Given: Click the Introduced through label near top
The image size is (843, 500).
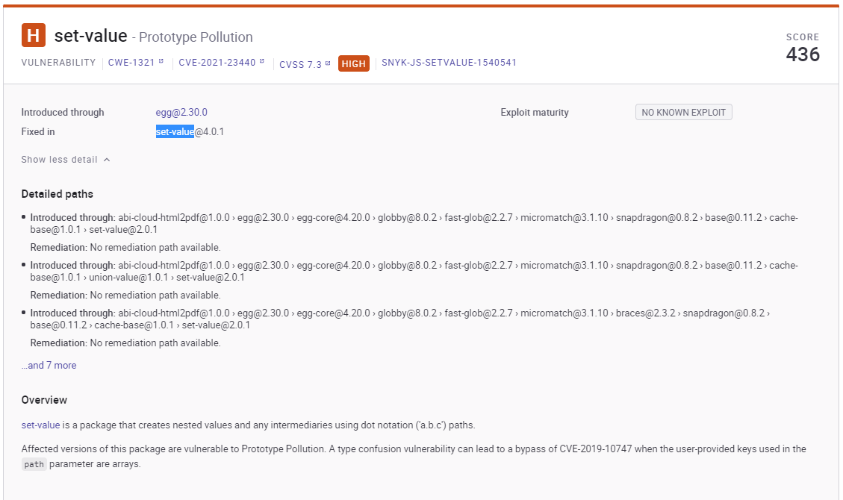Looking at the screenshot, I should 63,112.
